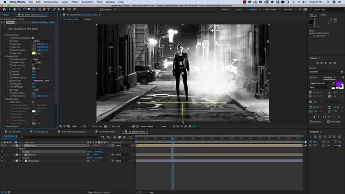
Task: Select the Eraser tool
Action: coord(64,10)
